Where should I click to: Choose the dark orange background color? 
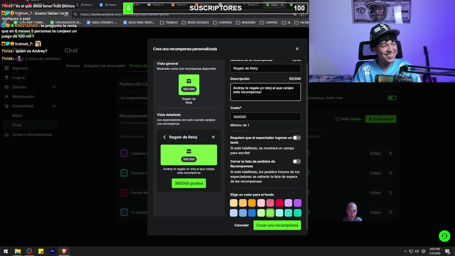252,203
